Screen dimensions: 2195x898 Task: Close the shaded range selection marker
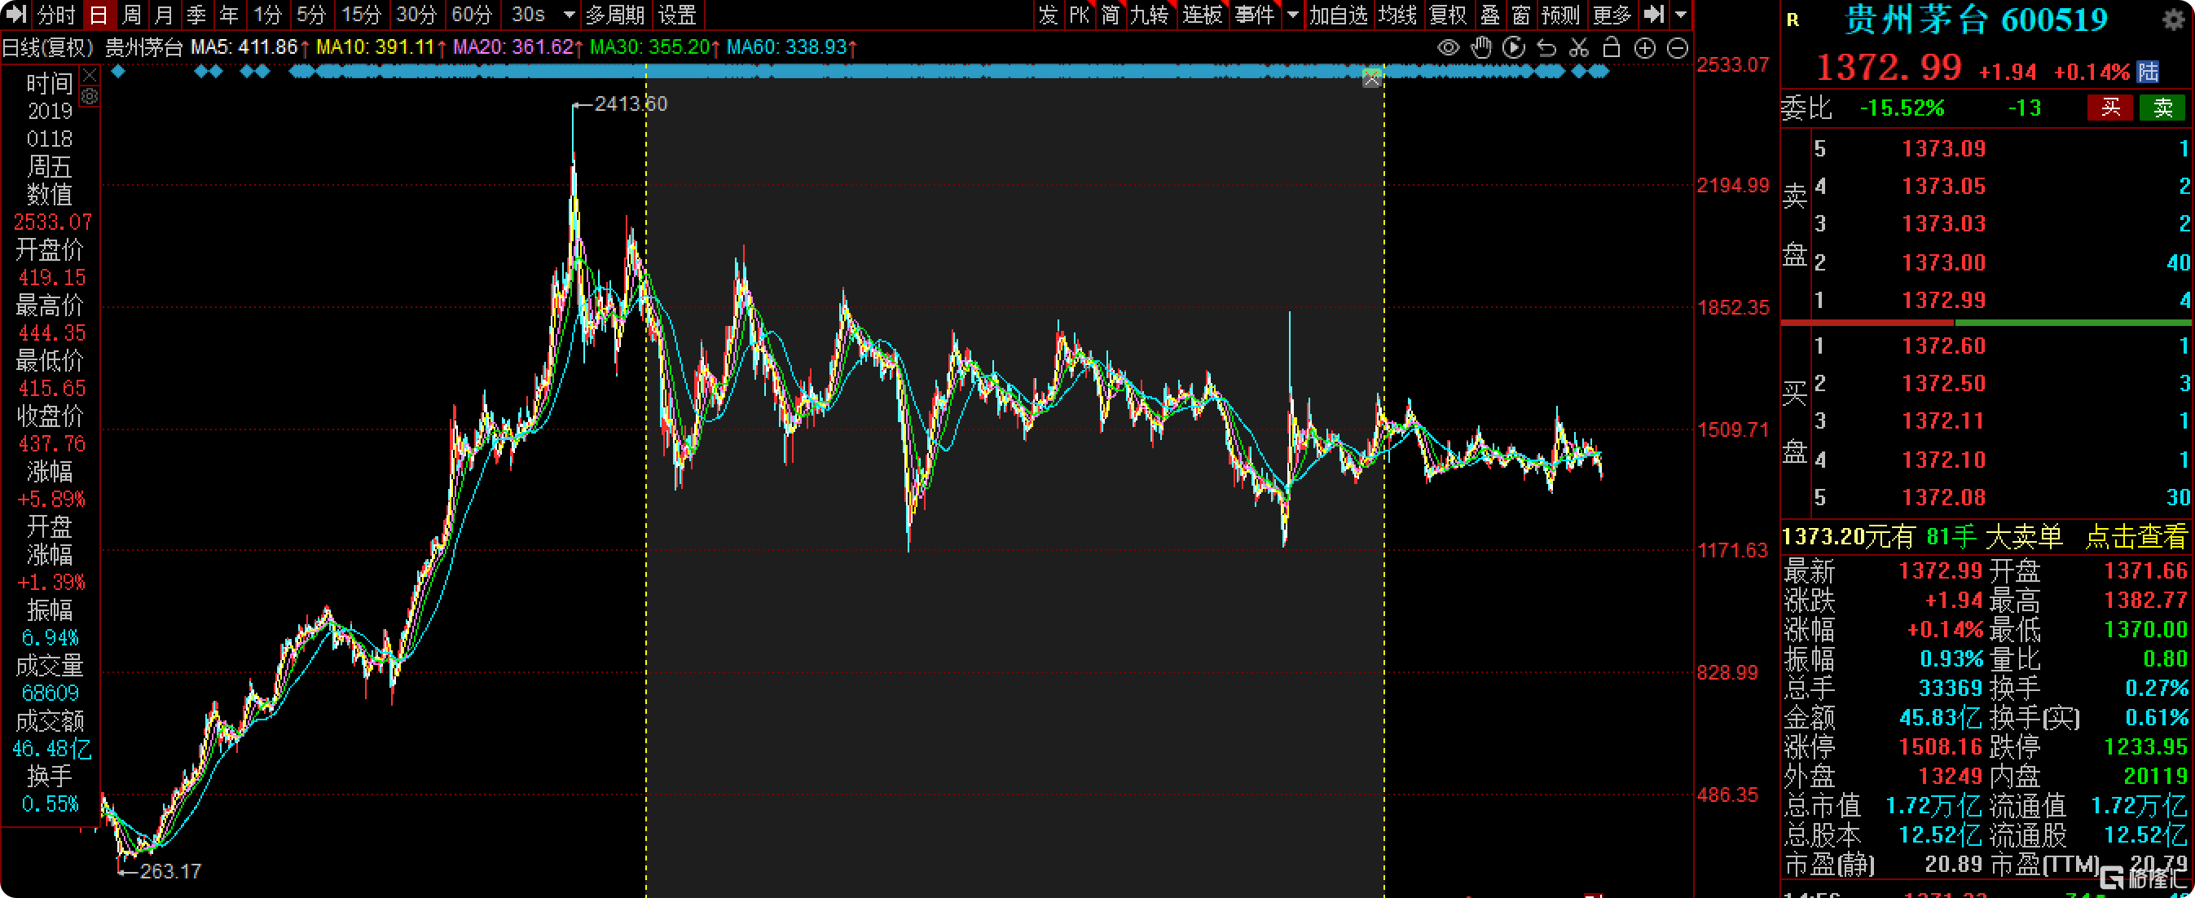click(x=1371, y=78)
